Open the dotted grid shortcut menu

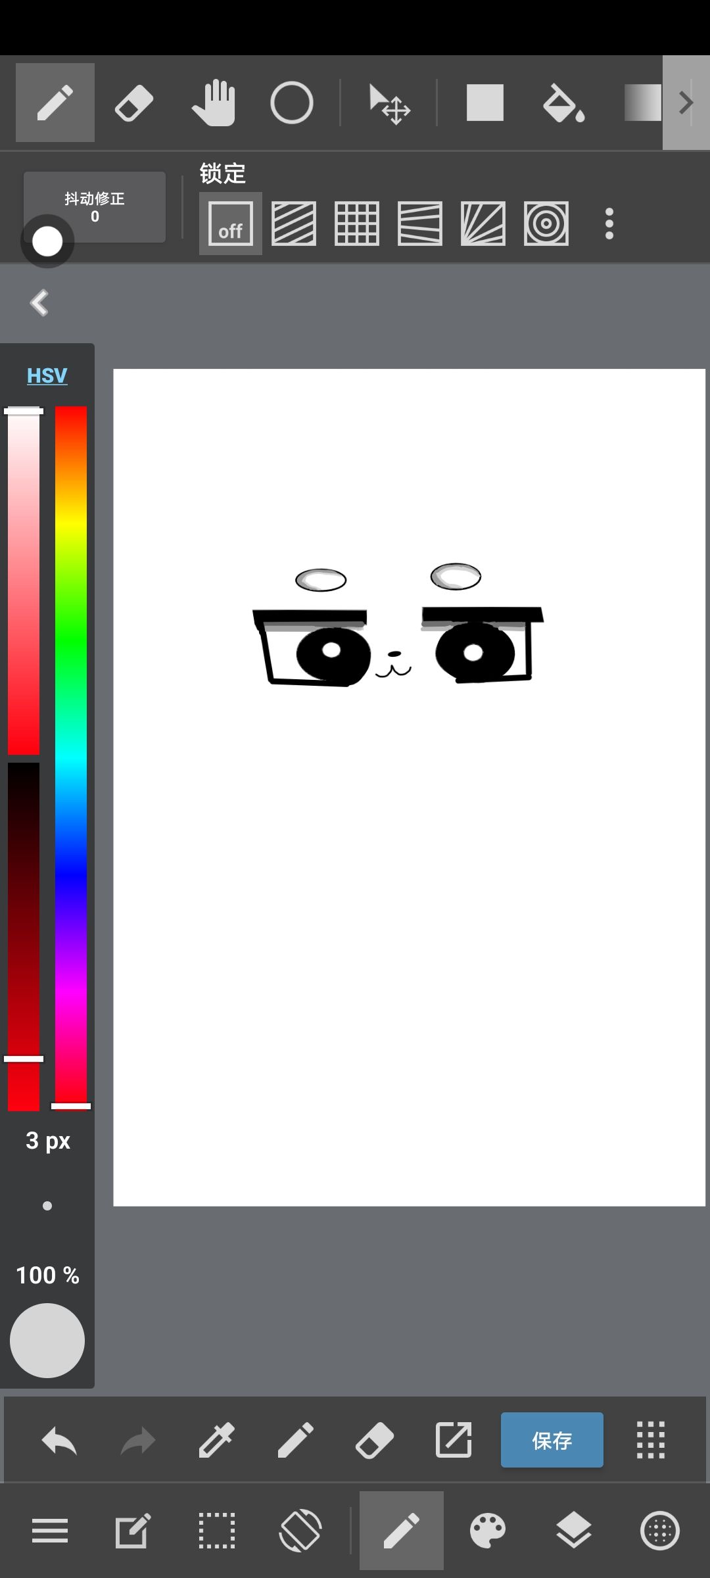[x=651, y=1440]
